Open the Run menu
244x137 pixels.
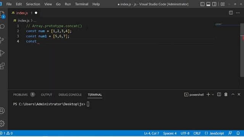tap(68, 4)
